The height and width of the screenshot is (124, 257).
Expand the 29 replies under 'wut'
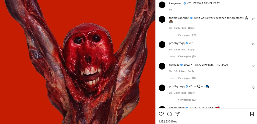click(187, 57)
